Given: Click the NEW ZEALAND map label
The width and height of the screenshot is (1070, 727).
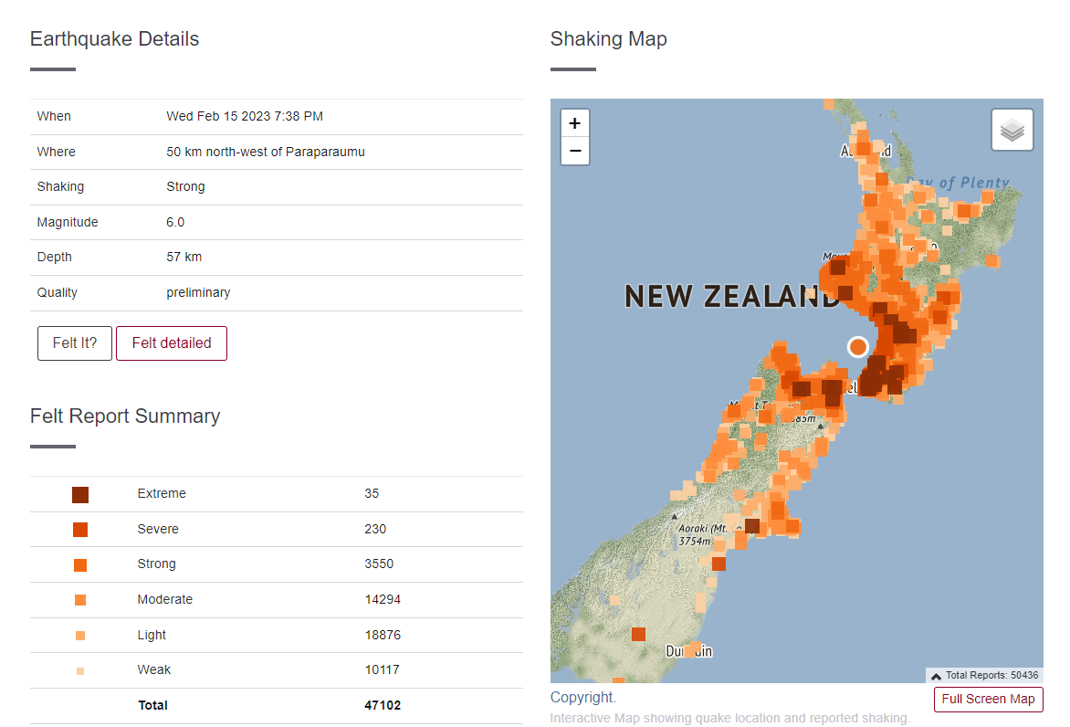Looking at the screenshot, I should pos(731,296).
